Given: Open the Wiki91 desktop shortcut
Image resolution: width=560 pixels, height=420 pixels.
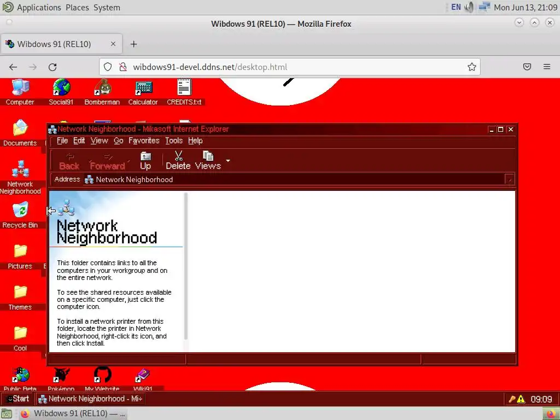Looking at the screenshot, I should (x=143, y=380).
